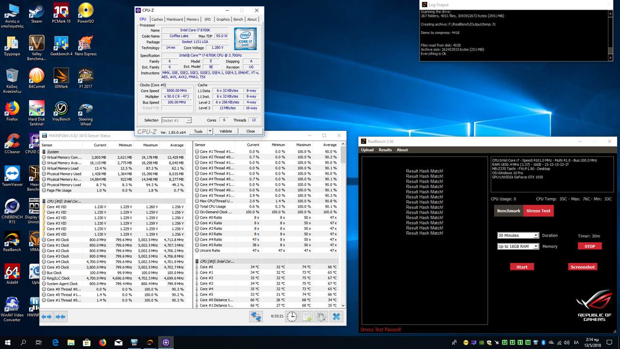The image size is (620, 349).
Task: Open the Nero Express desktop icon
Action: (86, 46)
